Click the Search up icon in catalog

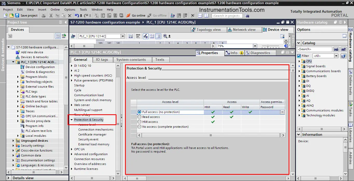point(344,49)
